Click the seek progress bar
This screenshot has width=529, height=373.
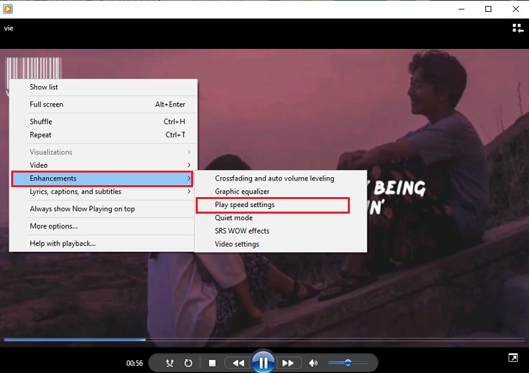pyautogui.click(x=264, y=339)
